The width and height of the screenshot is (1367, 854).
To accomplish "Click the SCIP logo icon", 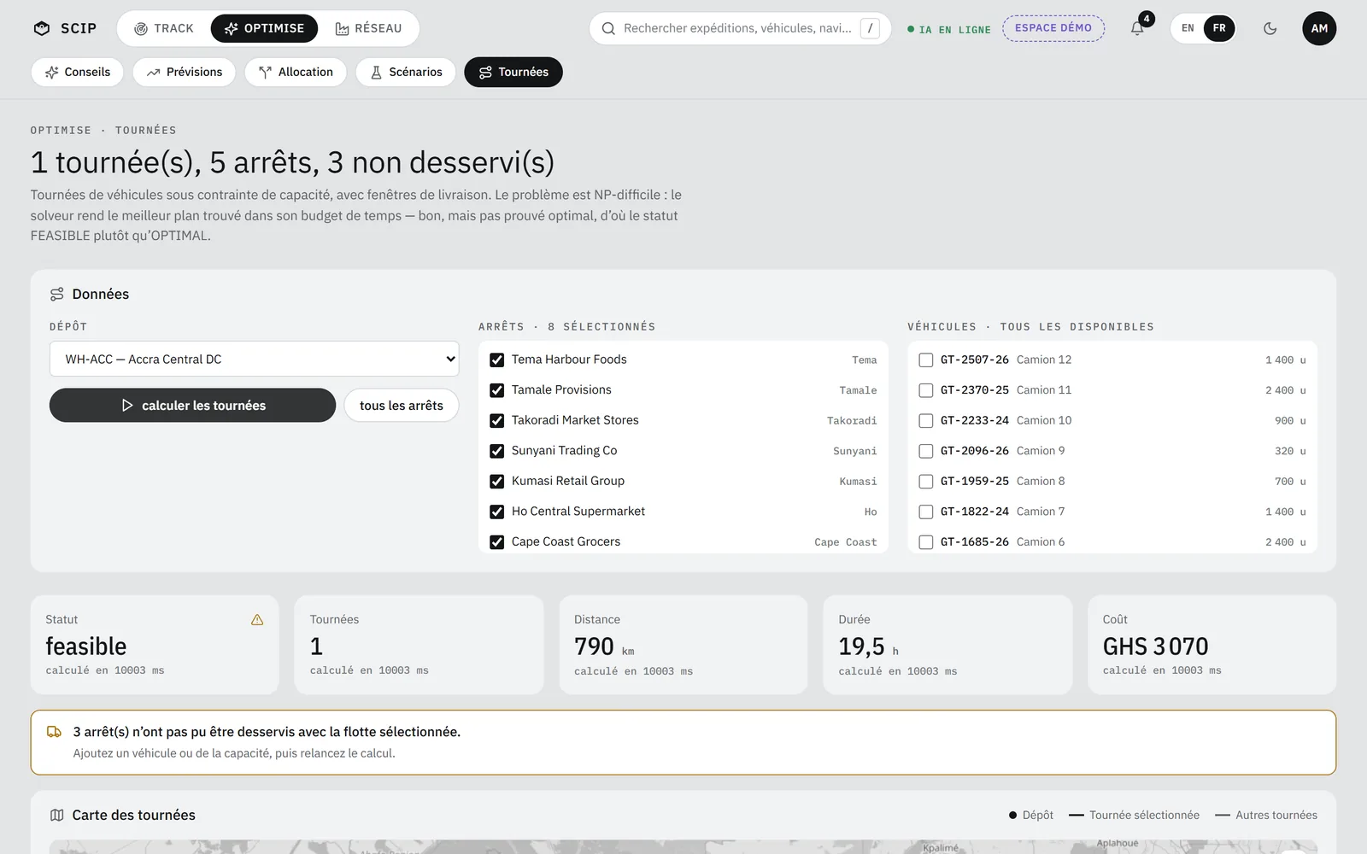I will click(x=41, y=28).
